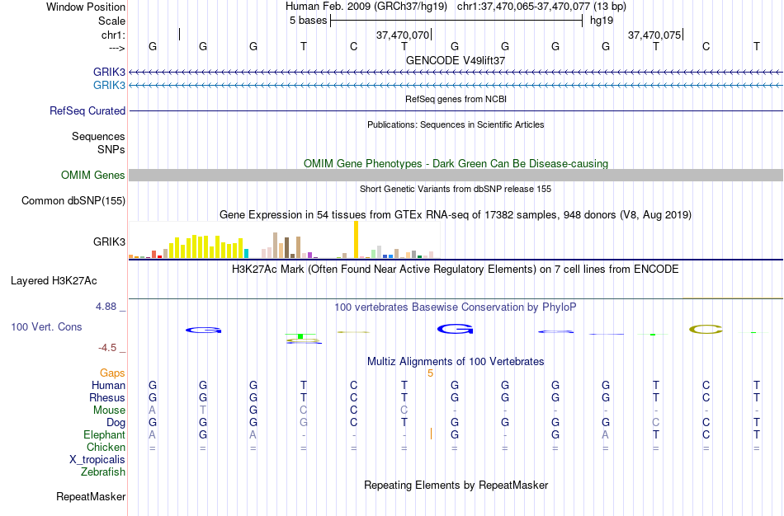Open Short Genetic Variants dbSNP 155 title

click(x=456, y=189)
